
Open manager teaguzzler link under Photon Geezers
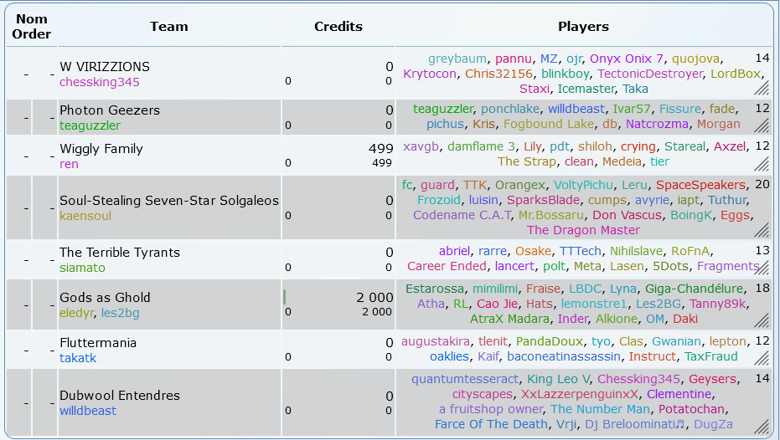point(90,125)
